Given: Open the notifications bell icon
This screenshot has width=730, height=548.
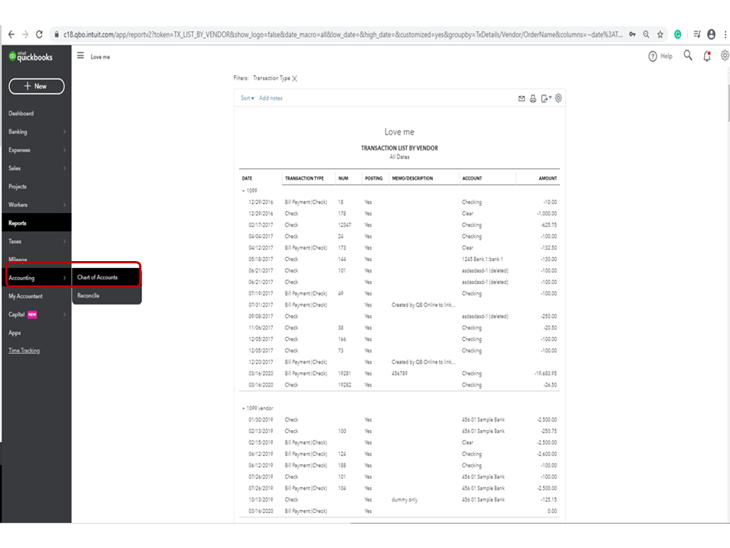Looking at the screenshot, I should [706, 56].
